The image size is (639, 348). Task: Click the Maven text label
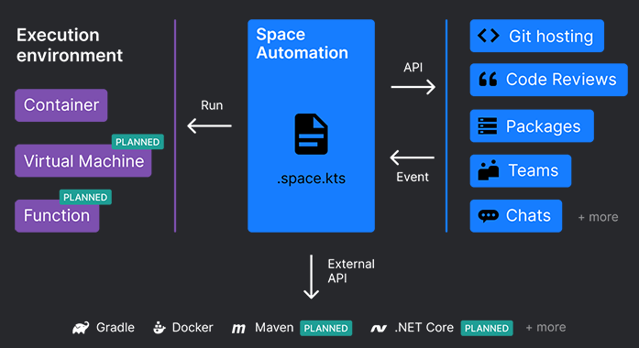[x=274, y=327]
